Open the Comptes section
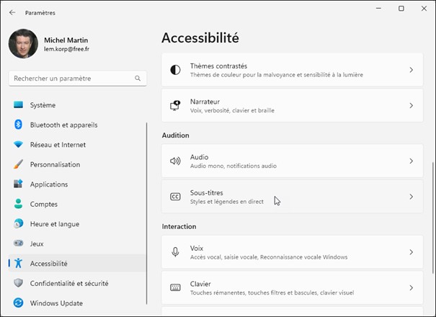Viewport: 436px width, 317px height. (43, 204)
